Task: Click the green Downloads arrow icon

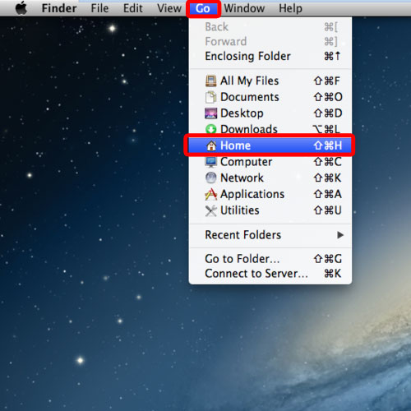Action: [210, 129]
